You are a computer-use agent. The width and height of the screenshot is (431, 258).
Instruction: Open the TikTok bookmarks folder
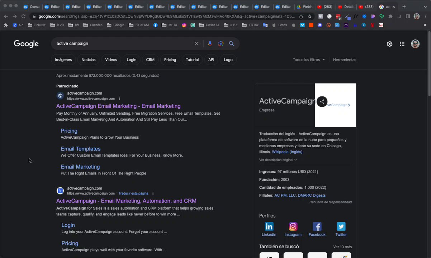click(x=250, y=25)
